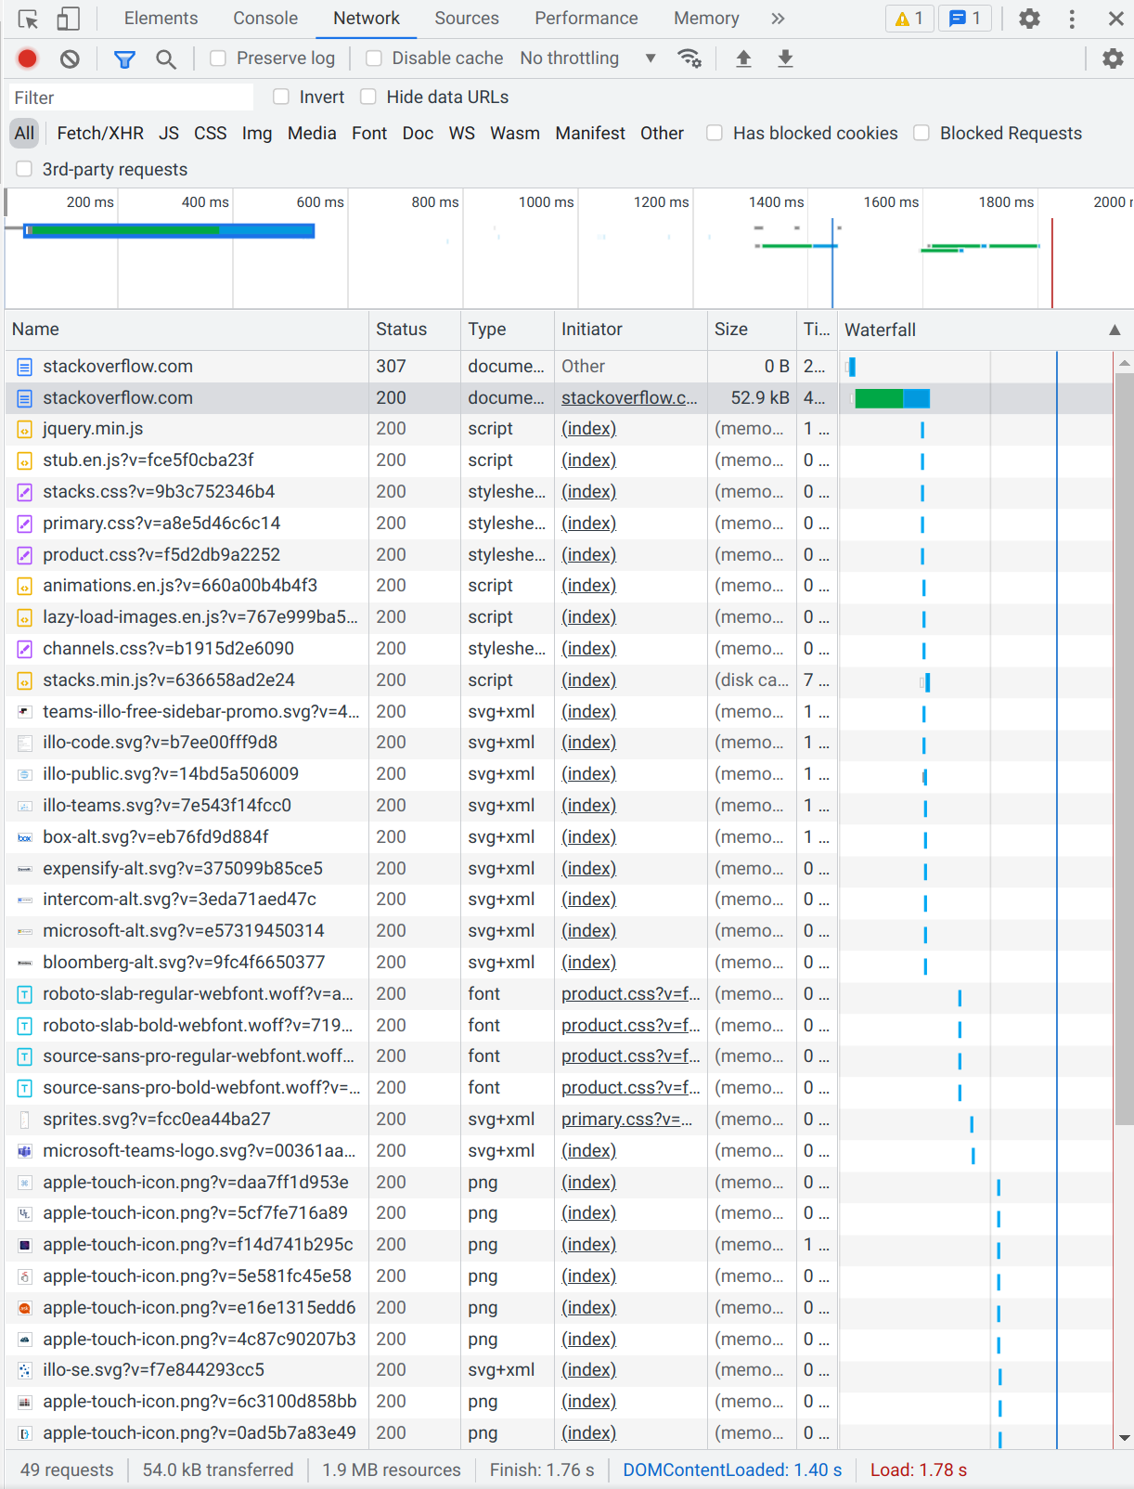
Task: Click the product.css initiator link for roboto-slab-regular
Action: point(630,993)
